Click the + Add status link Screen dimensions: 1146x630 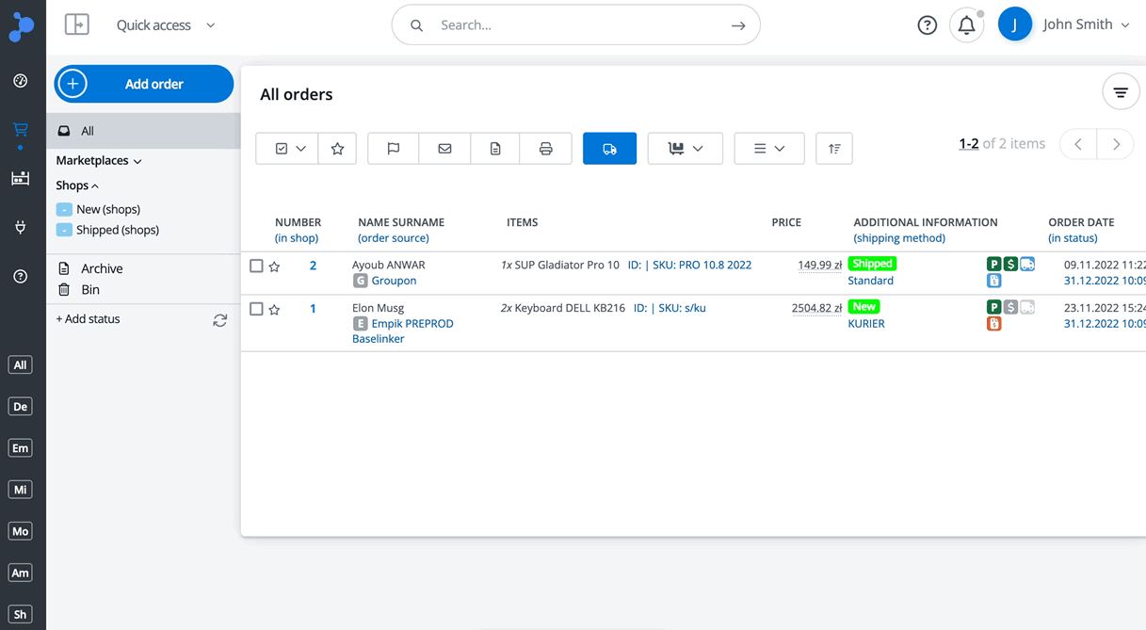(x=88, y=319)
